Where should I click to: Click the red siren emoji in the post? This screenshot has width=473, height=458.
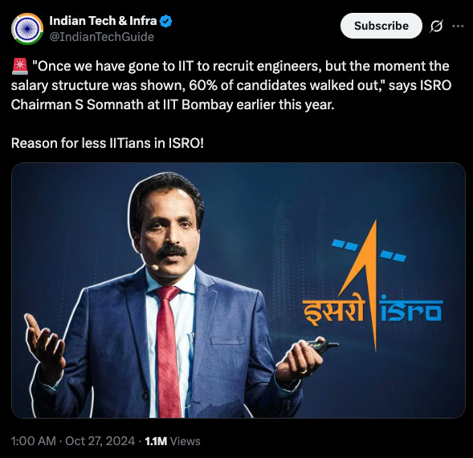pyautogui.click(x=20, y=67)
